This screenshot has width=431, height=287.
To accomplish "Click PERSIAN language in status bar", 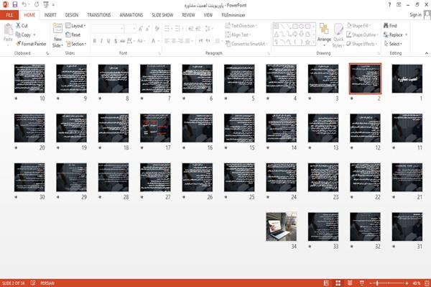I will pyautogui.click(x=47, y=283).
